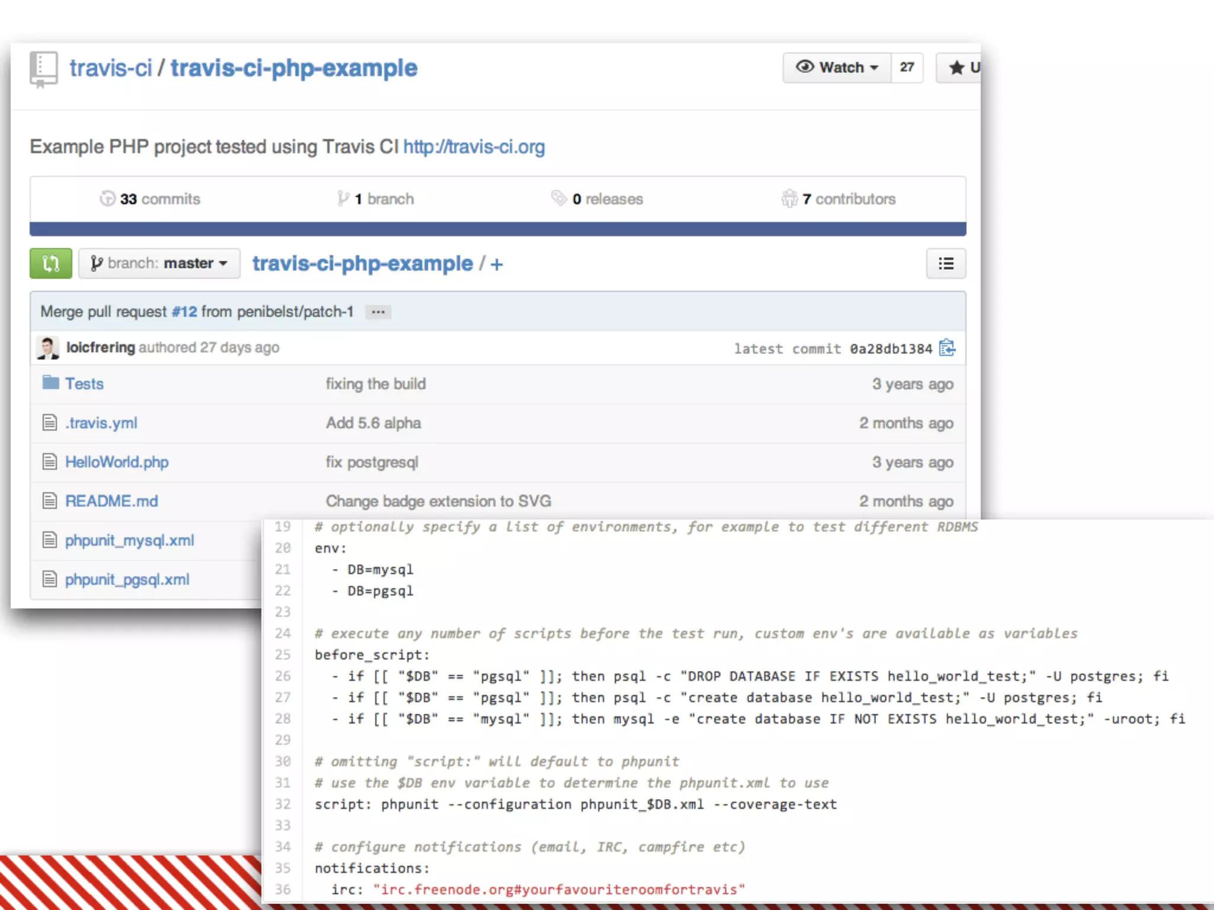1214x910 pixels.
Task: Click the repository book icon
Action: (x=43, y=69)
